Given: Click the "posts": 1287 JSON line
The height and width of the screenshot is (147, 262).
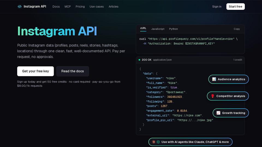Looking at the screenshot, I should point(157,106).
